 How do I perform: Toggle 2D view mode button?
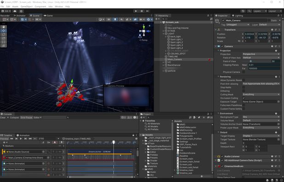point(108,19)
